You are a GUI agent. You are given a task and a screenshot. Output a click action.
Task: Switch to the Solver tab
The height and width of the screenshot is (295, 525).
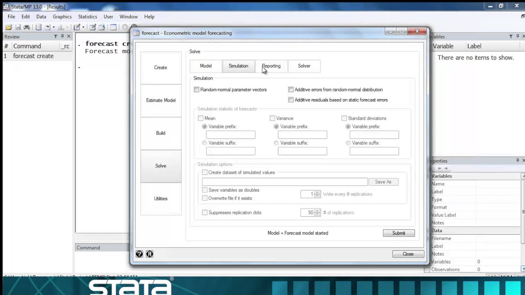click(304, 66)
